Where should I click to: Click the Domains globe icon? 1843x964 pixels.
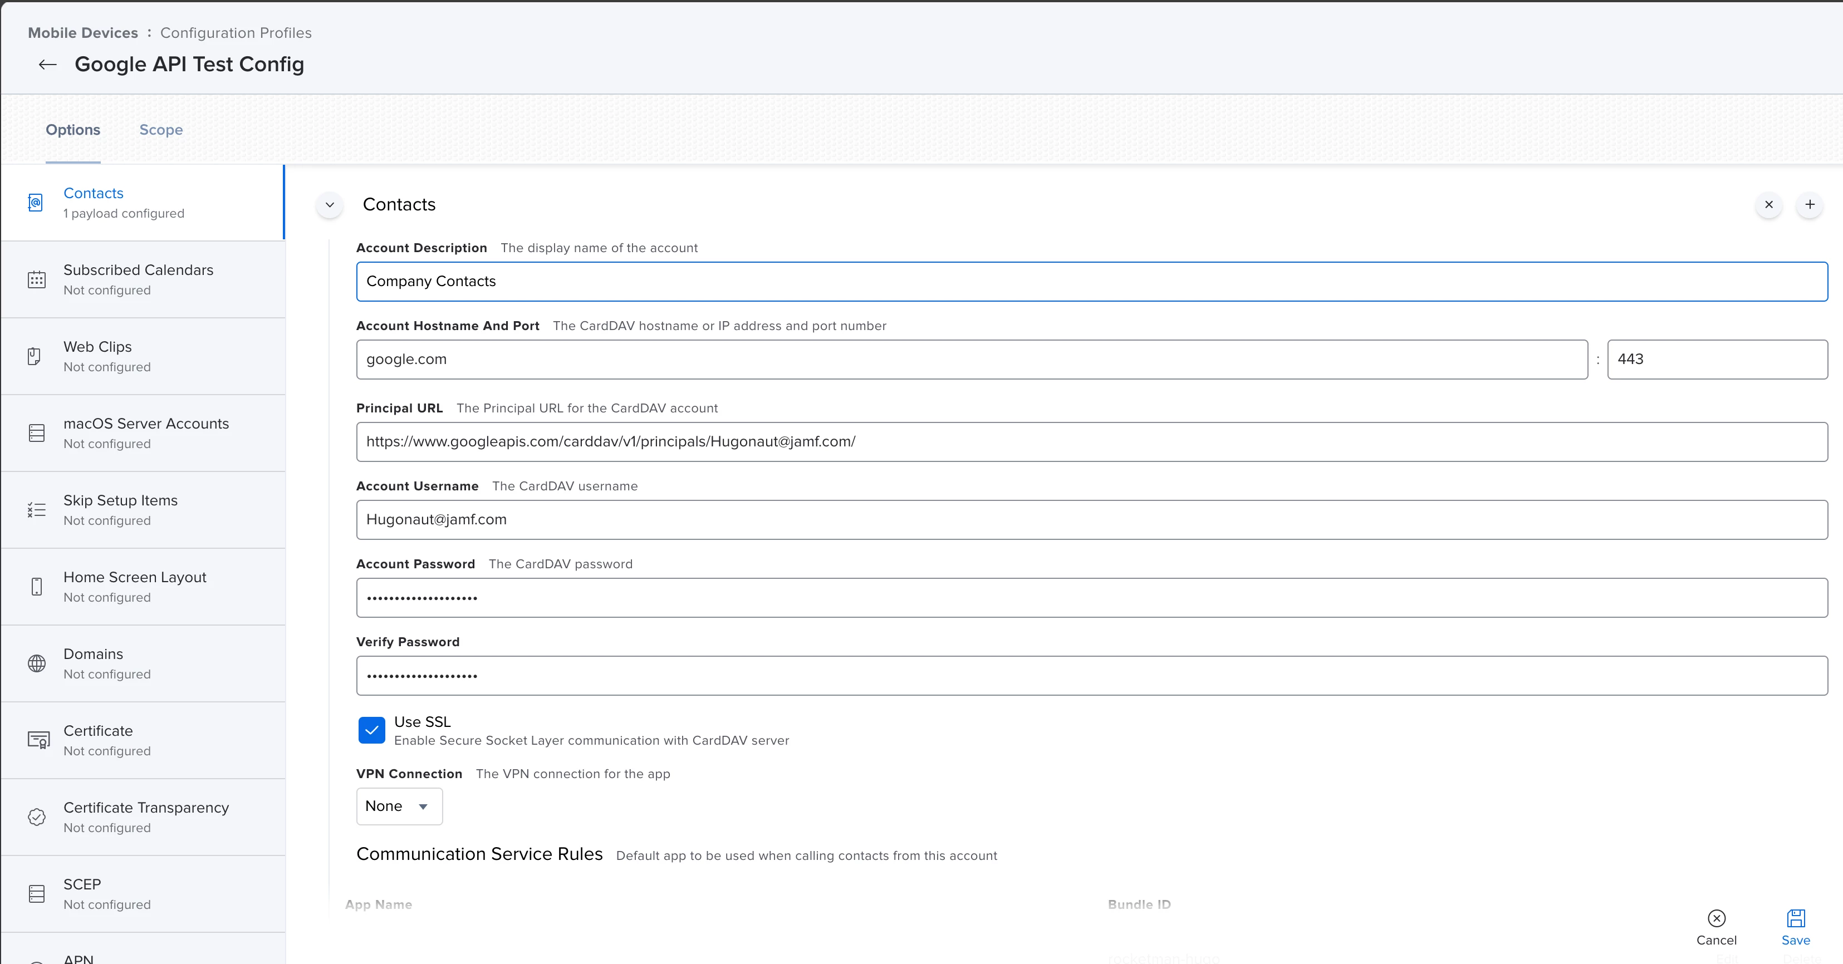[x=37, y=663]
